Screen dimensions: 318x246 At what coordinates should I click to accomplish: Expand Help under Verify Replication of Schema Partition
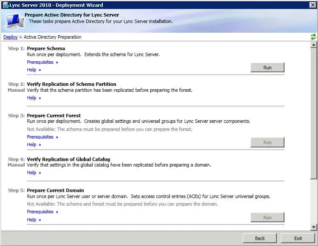(34, 98)
